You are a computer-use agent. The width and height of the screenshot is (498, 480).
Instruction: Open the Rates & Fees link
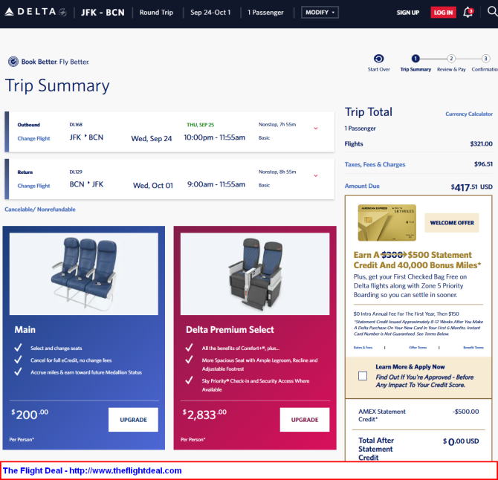coord(363,348)
